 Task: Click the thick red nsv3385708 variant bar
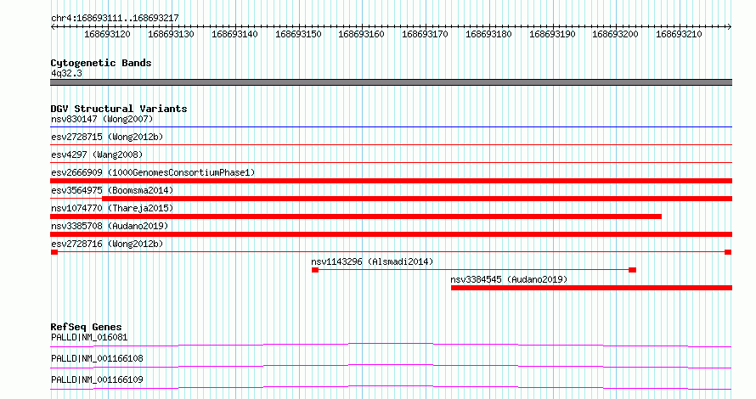[391, 234]
